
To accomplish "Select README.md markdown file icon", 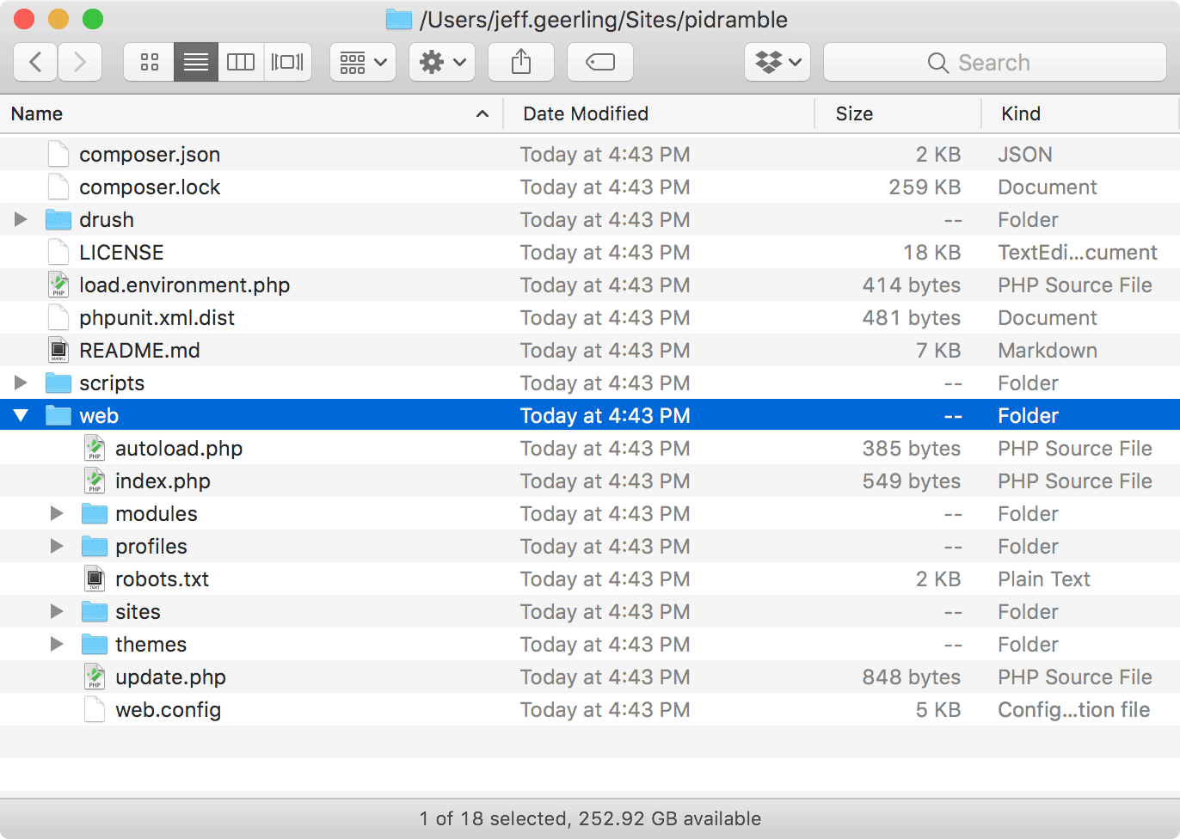I will pyautogui.click(x=58, y=350).
